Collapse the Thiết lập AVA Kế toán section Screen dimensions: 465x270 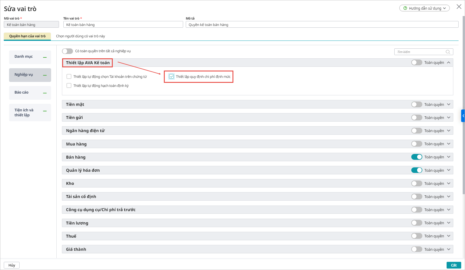point(449,62)
